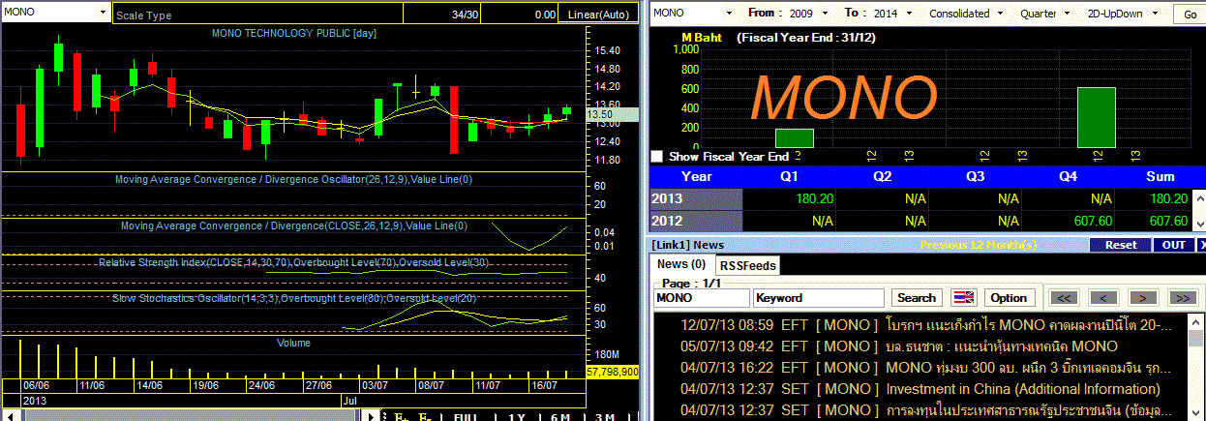Select the 1Y chart range

[x=517, y=416]
